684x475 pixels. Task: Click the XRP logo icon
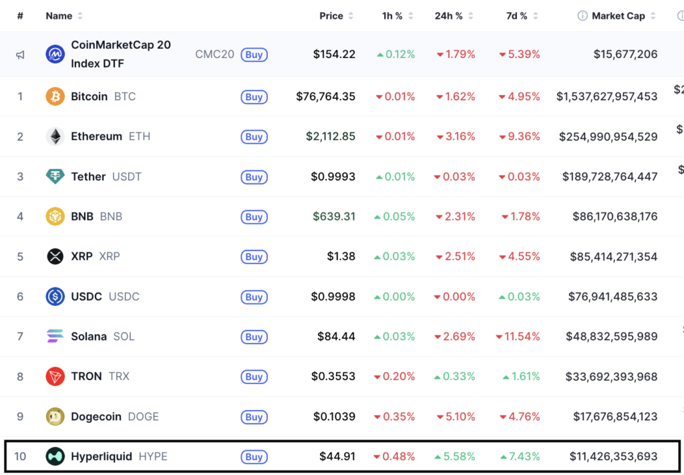(55, 257)
